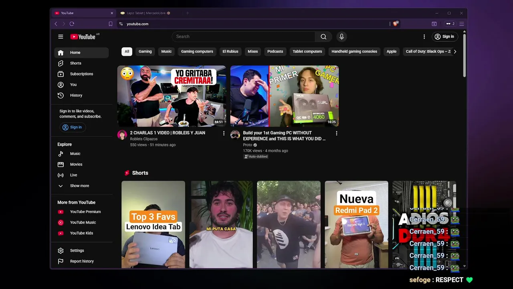Expand Show more in Explore
The height and width of the screenshot is (289, 513).
click(x=81, y=186)
